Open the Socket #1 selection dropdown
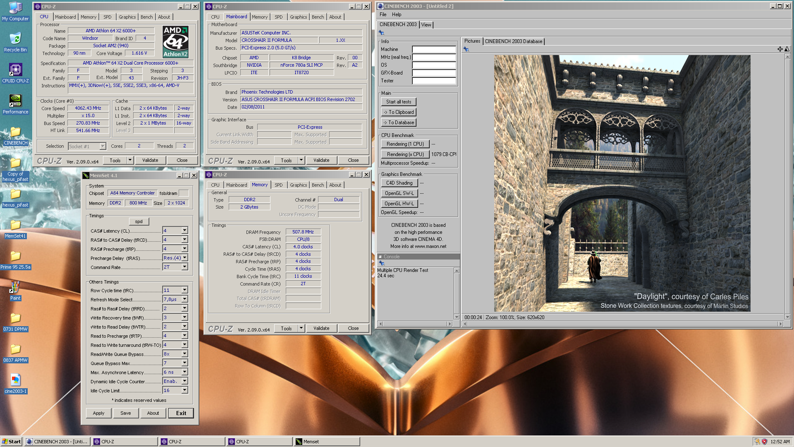Screen dimensions: 794x447 point(103,146)
